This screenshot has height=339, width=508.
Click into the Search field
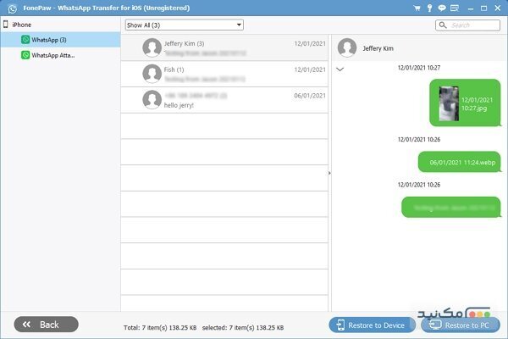pyautogui.click(x=468, y=25)
